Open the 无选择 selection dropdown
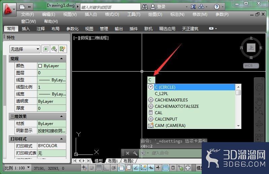 [x=25, y=49]
